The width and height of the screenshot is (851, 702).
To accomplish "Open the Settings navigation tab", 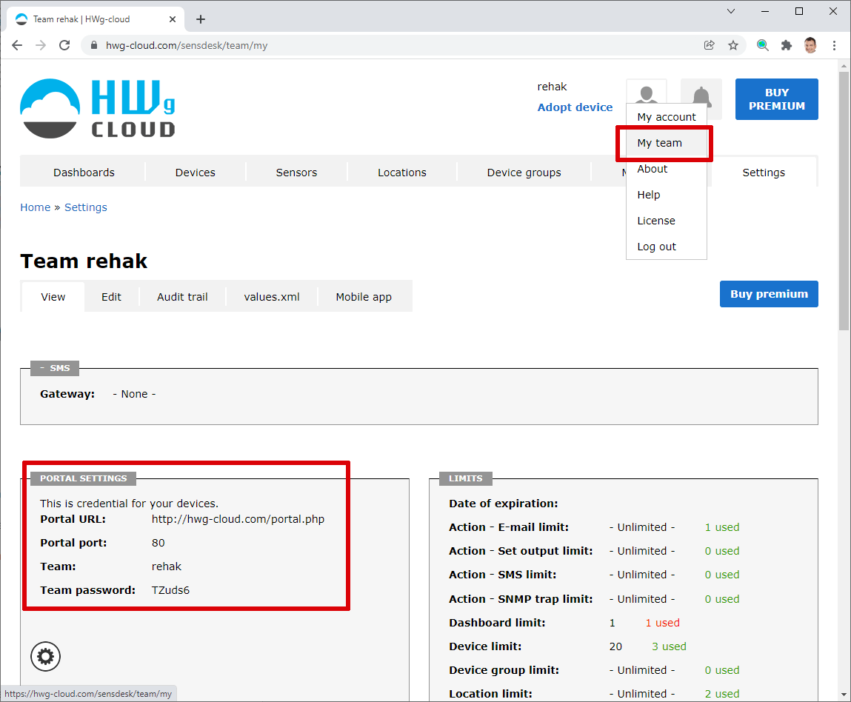I will [x=764, y=173].
